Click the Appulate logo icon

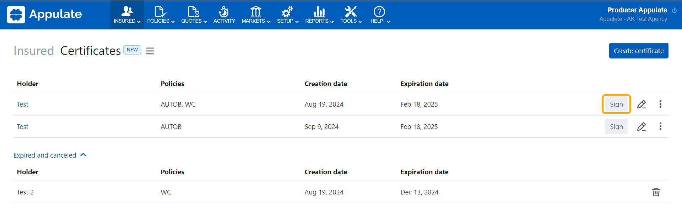pyautogui.click(x=16, y=15)
